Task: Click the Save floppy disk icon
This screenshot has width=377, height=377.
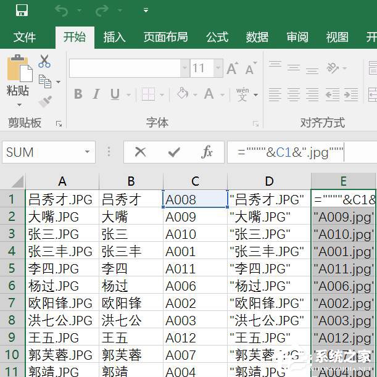Action: pyautogui.click(x=22, y=10)
